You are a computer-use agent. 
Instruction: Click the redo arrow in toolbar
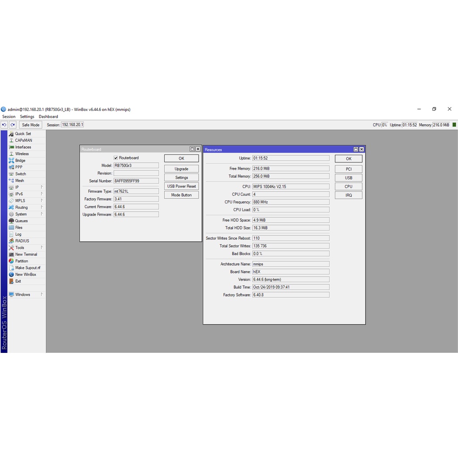pos(13,125)
